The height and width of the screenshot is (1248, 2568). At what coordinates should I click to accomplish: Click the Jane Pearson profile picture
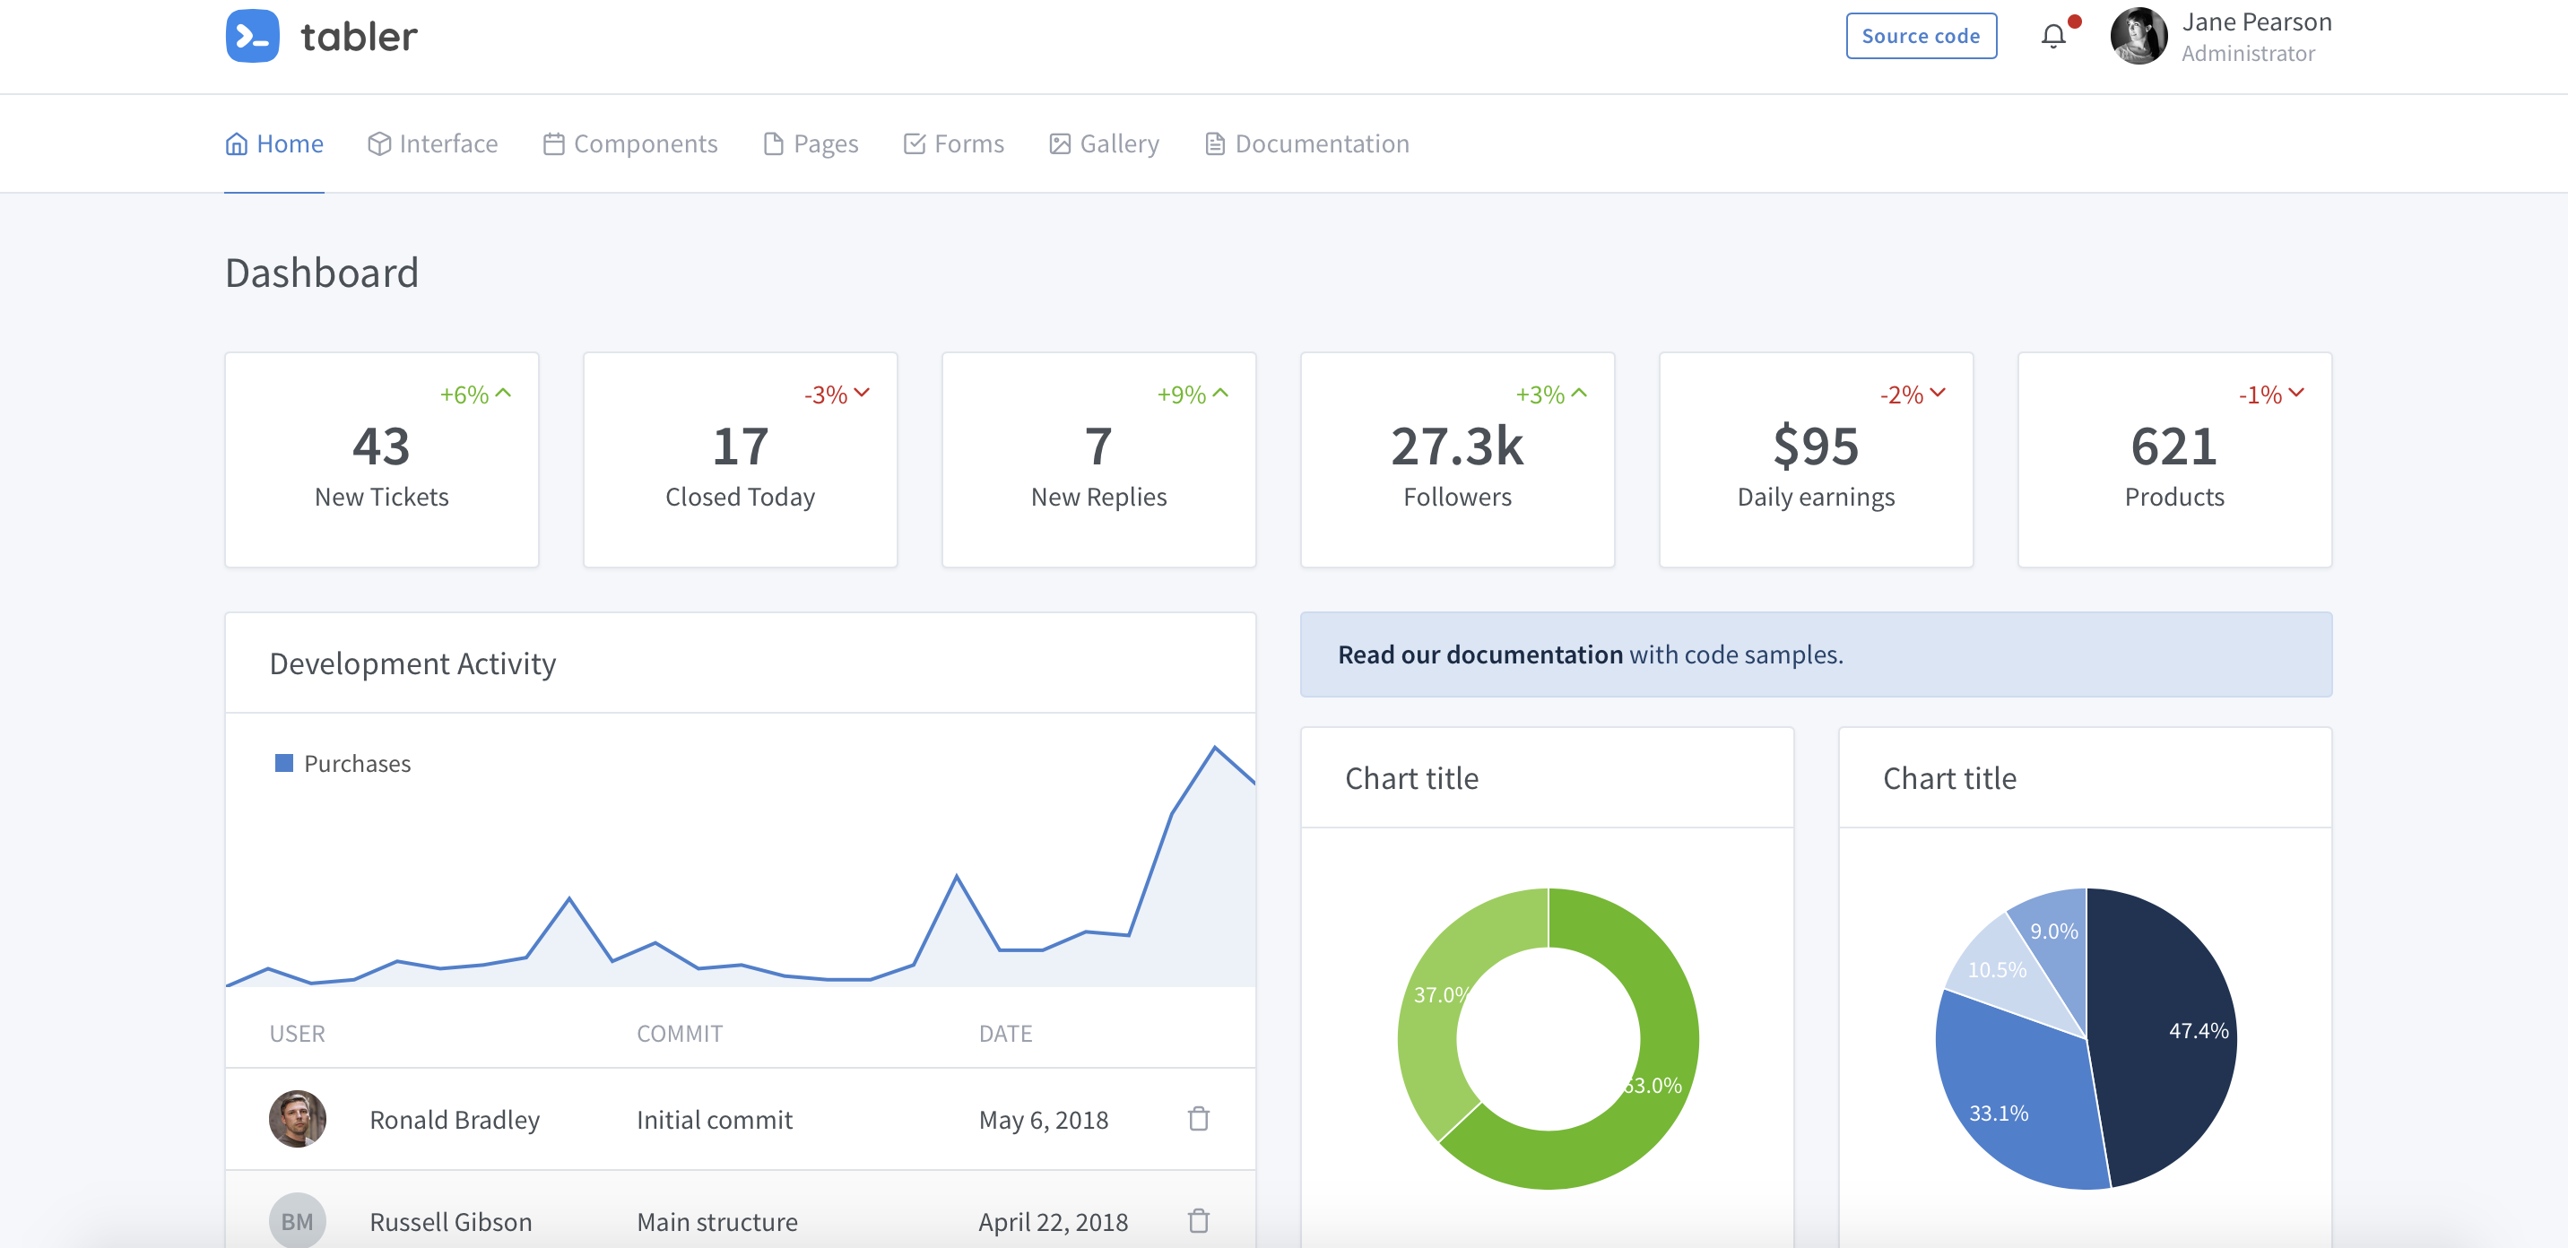[2139, 36]
